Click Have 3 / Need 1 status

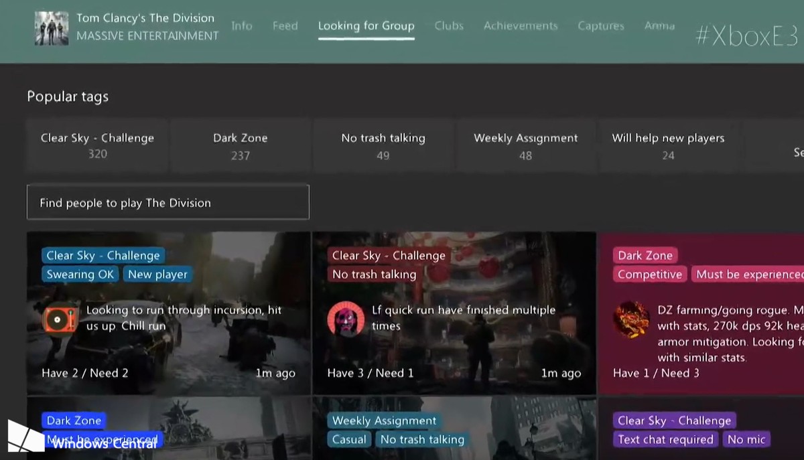pos(371,373)
